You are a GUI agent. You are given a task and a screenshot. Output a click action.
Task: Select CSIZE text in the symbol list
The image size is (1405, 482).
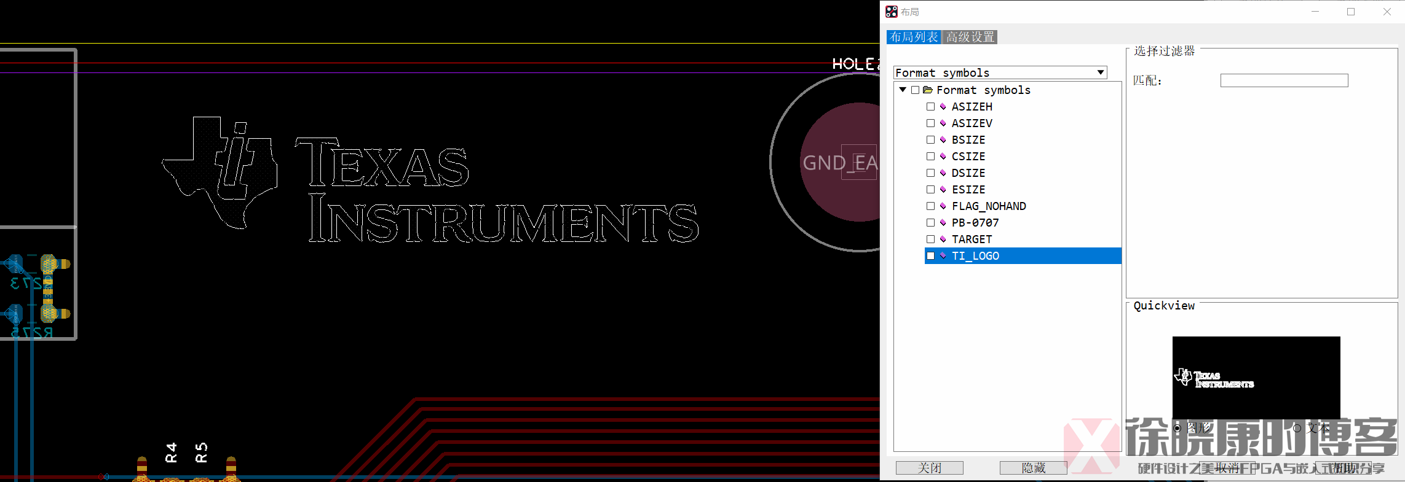click(x=968, y=157)
